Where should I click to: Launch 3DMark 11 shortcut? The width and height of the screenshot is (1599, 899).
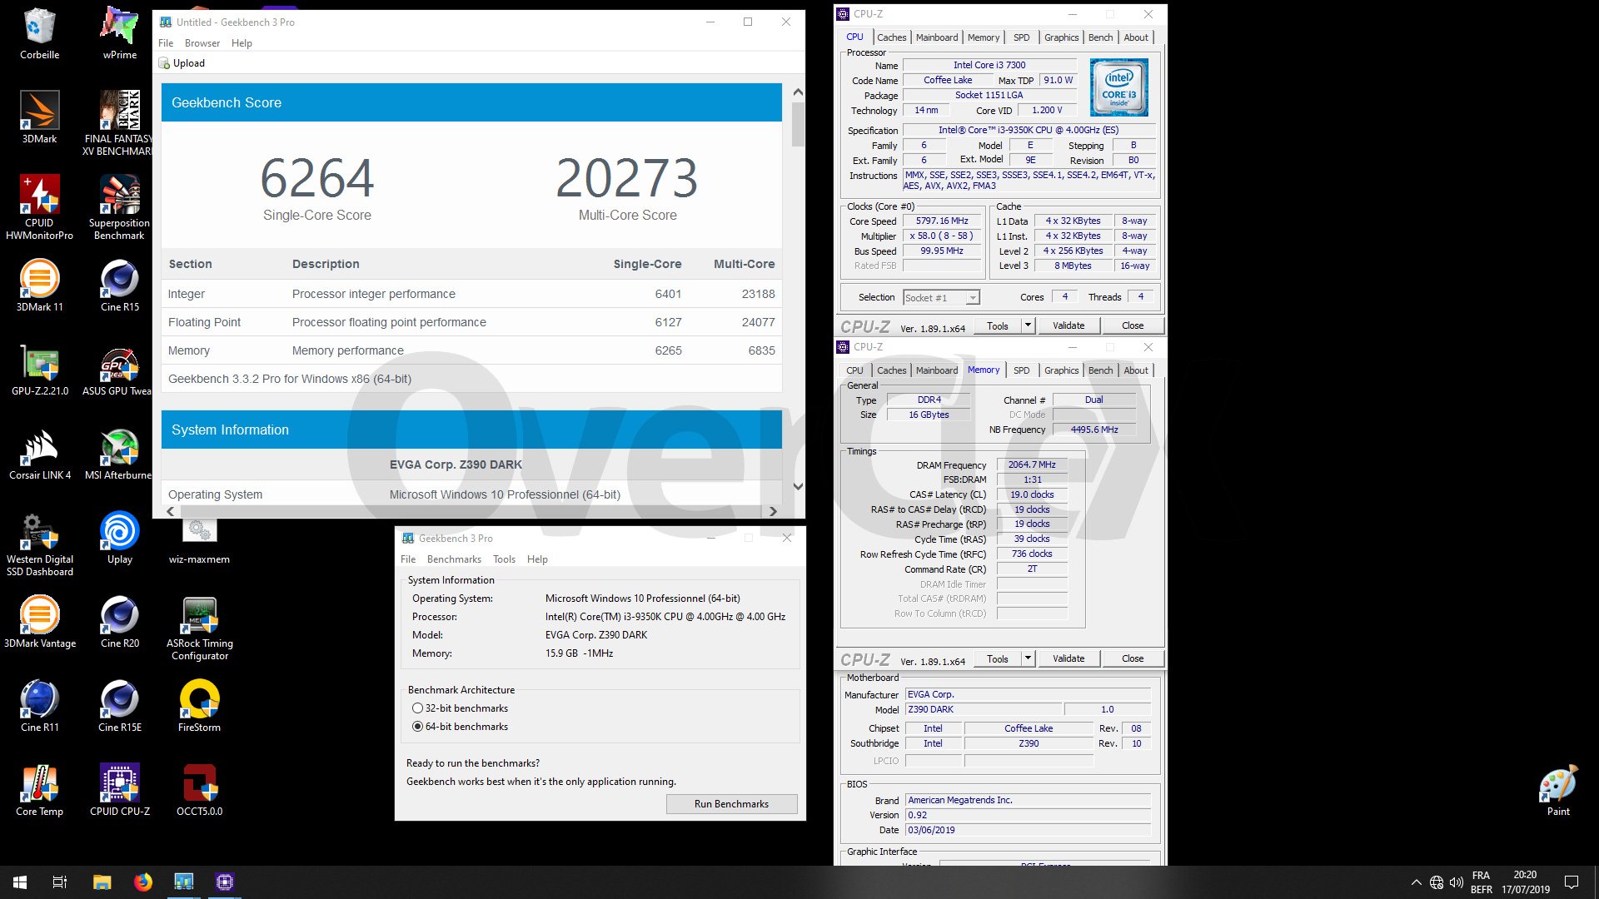[39, 286]
